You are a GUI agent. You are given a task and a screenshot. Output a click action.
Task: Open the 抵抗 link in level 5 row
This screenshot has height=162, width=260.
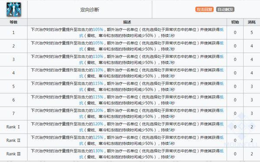(x=221, y=83)
